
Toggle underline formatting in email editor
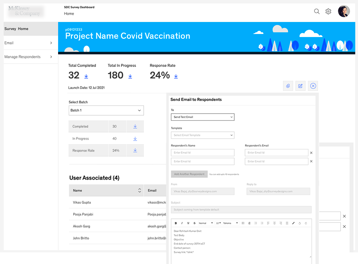click(187, 223)
